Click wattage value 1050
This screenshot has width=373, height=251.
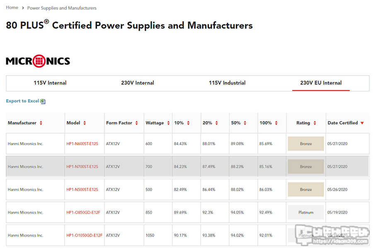[150, 235]
